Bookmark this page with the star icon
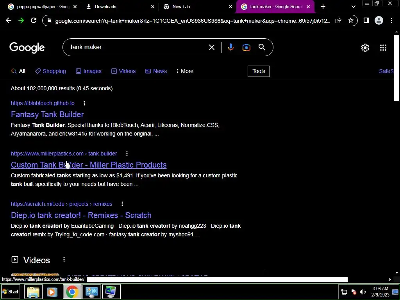 click(351, 21)
